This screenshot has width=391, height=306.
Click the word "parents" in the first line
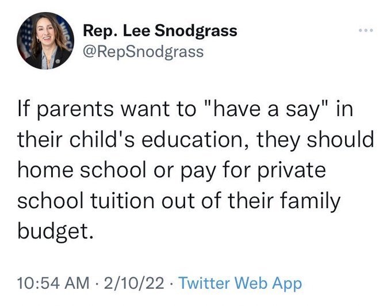[x=76, y=110]
